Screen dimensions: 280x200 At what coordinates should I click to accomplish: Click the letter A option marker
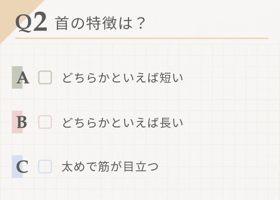(x=22, y=78)
